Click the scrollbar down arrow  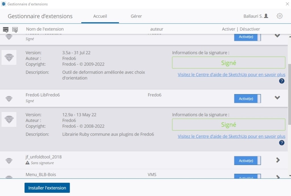pos(290,176)
